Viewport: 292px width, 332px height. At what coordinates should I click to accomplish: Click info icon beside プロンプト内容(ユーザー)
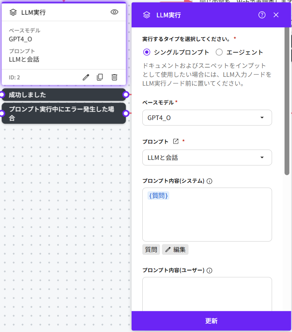(x=210, y=270)
